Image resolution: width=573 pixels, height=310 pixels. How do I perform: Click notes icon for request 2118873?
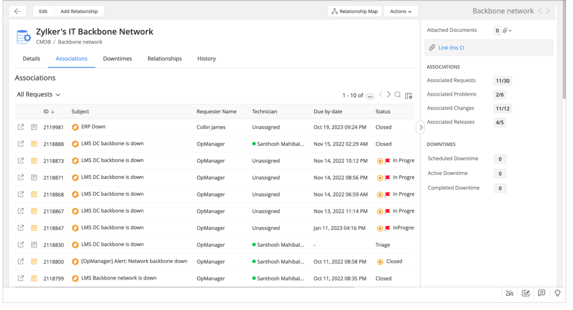pyautogui.click(x=34, y=160)
